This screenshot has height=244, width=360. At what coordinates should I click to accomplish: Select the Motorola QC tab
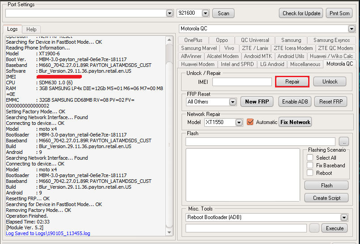click(339, 64)
